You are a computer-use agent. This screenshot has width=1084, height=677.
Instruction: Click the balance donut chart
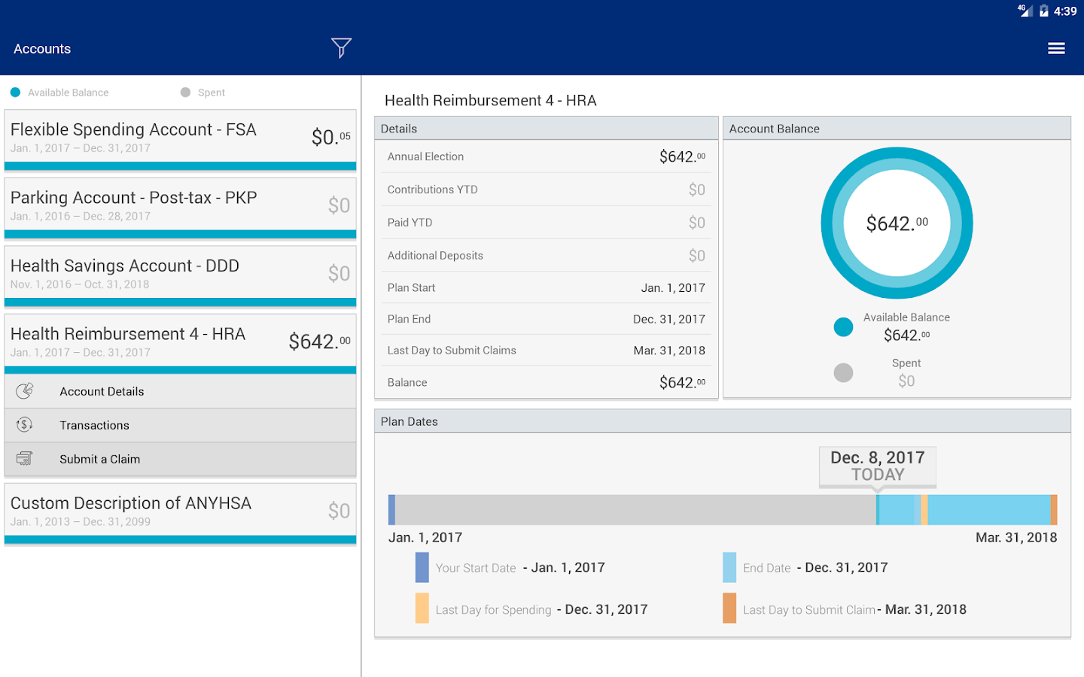(x=897, y=223)
